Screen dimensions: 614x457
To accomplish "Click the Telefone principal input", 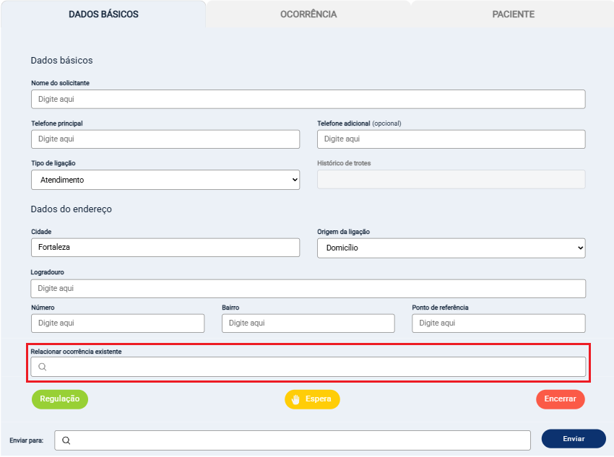I will pos(165,139).
